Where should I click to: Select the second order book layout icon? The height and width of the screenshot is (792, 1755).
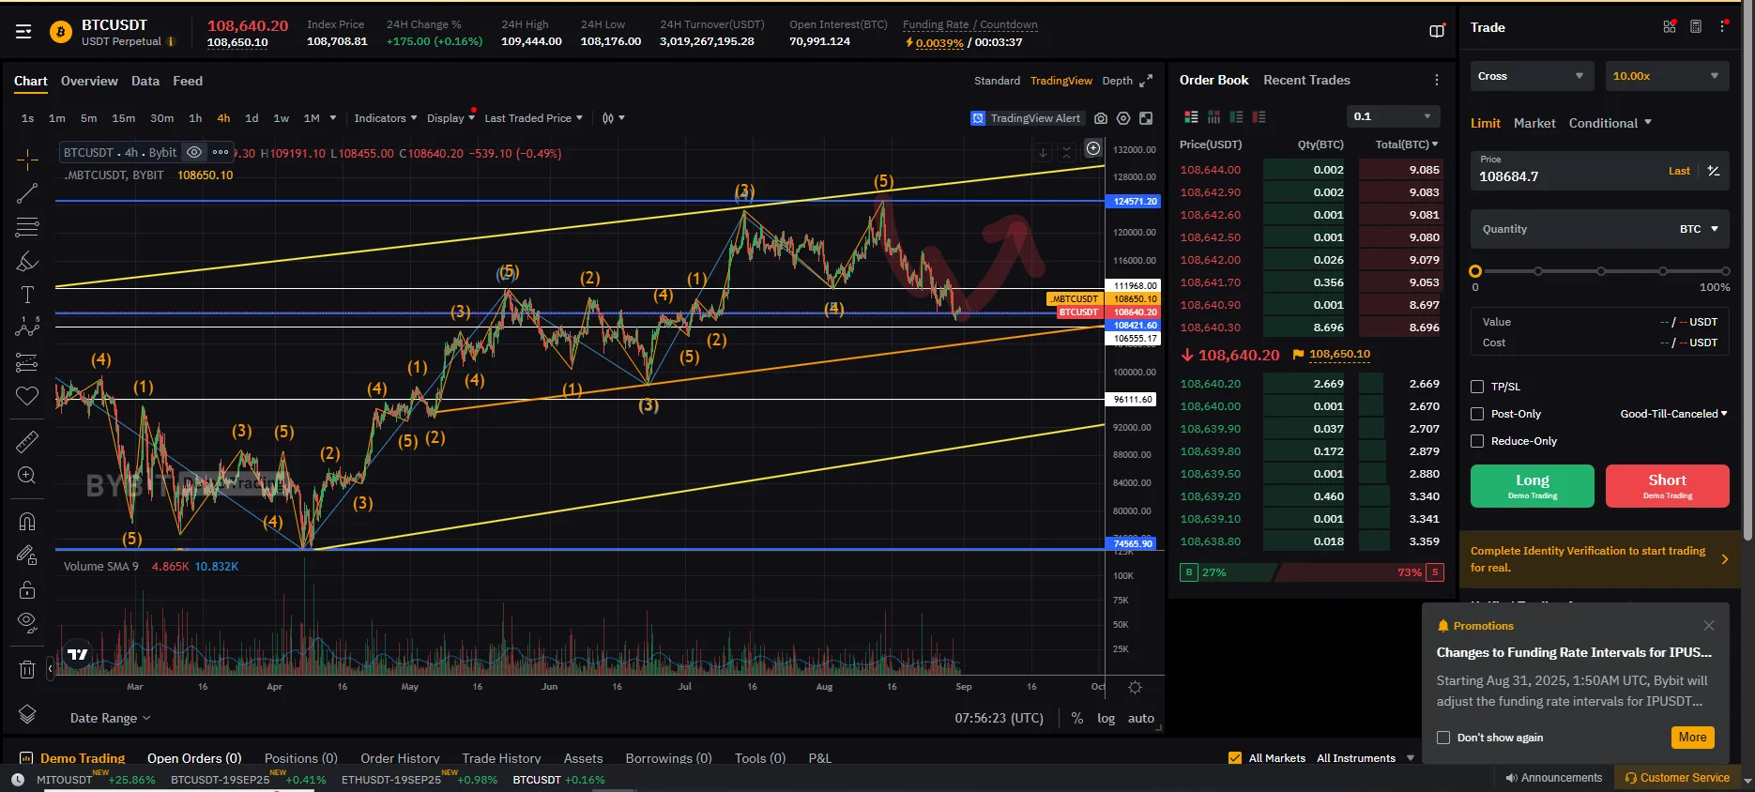(x=1213, y=117)
